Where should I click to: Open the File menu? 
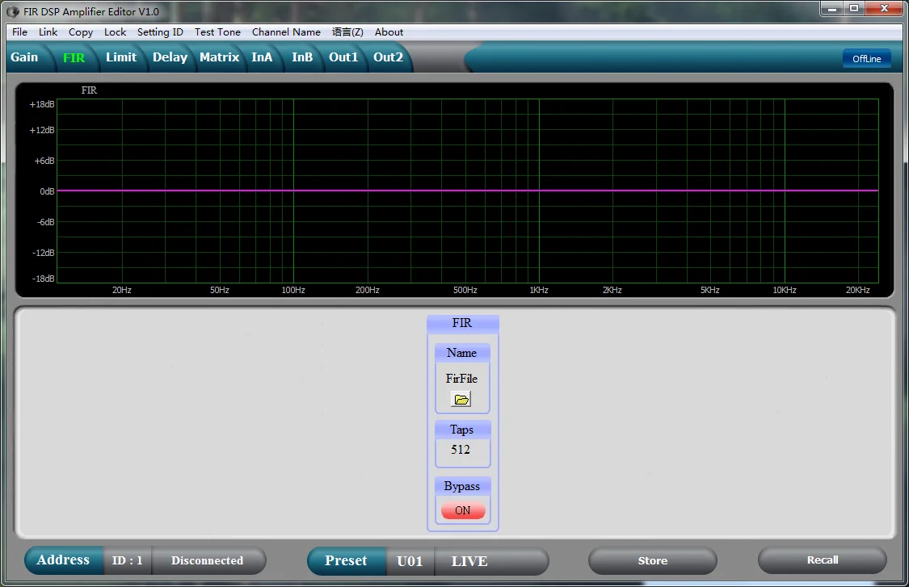pos(20,32)
